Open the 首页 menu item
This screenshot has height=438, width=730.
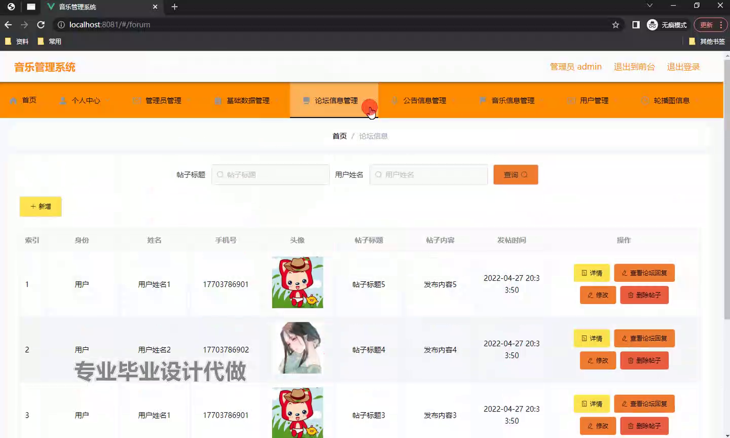[23, 100]
